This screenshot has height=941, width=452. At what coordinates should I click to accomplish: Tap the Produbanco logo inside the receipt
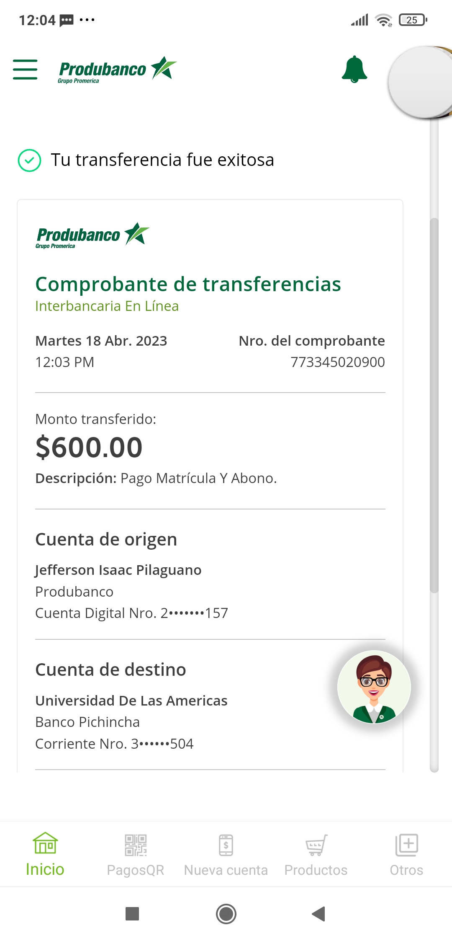pyautogui.click(x=92, y=235)
